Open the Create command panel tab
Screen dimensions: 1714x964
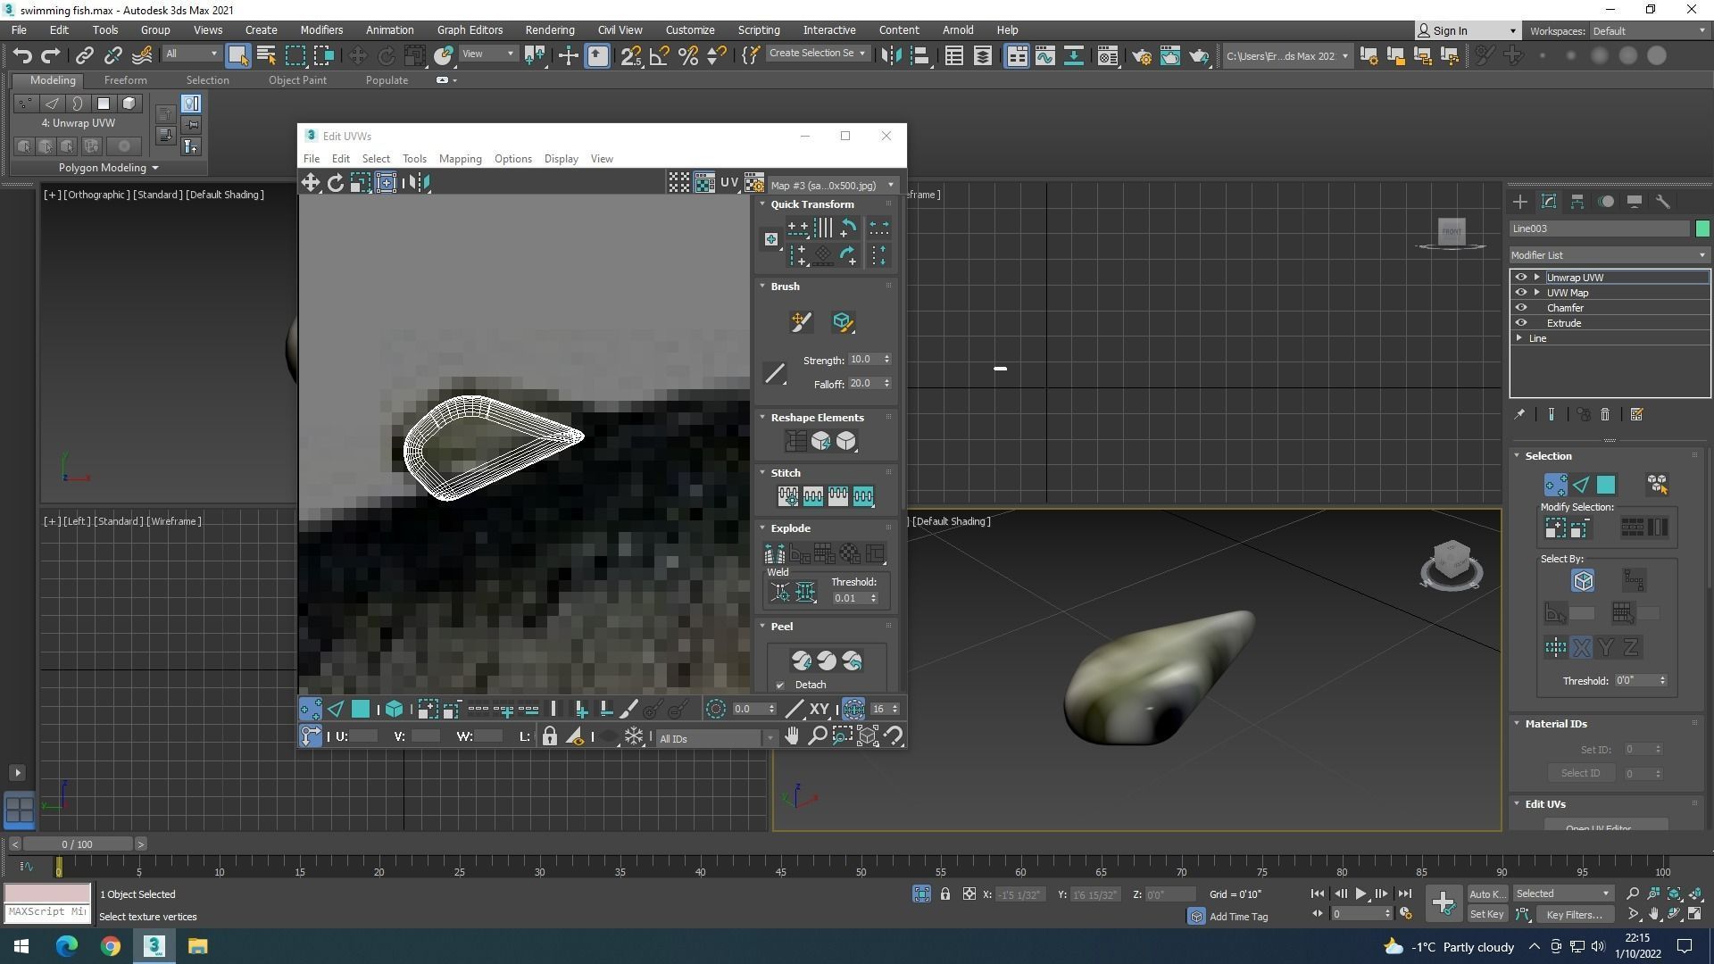(x=1520, y=203)
